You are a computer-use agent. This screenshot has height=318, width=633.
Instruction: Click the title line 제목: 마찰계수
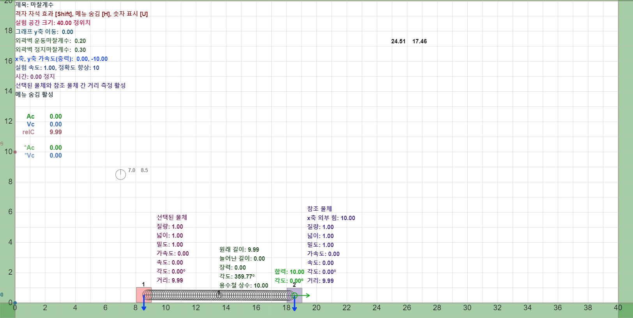pyautogui.click(x=34, y=5)
